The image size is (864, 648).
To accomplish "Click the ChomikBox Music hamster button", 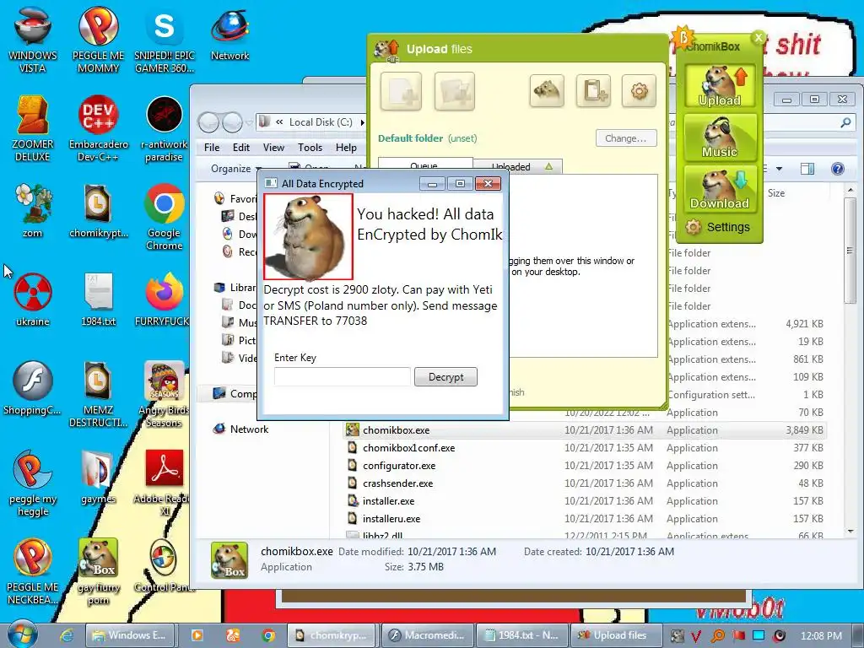I will coord(720,138).
